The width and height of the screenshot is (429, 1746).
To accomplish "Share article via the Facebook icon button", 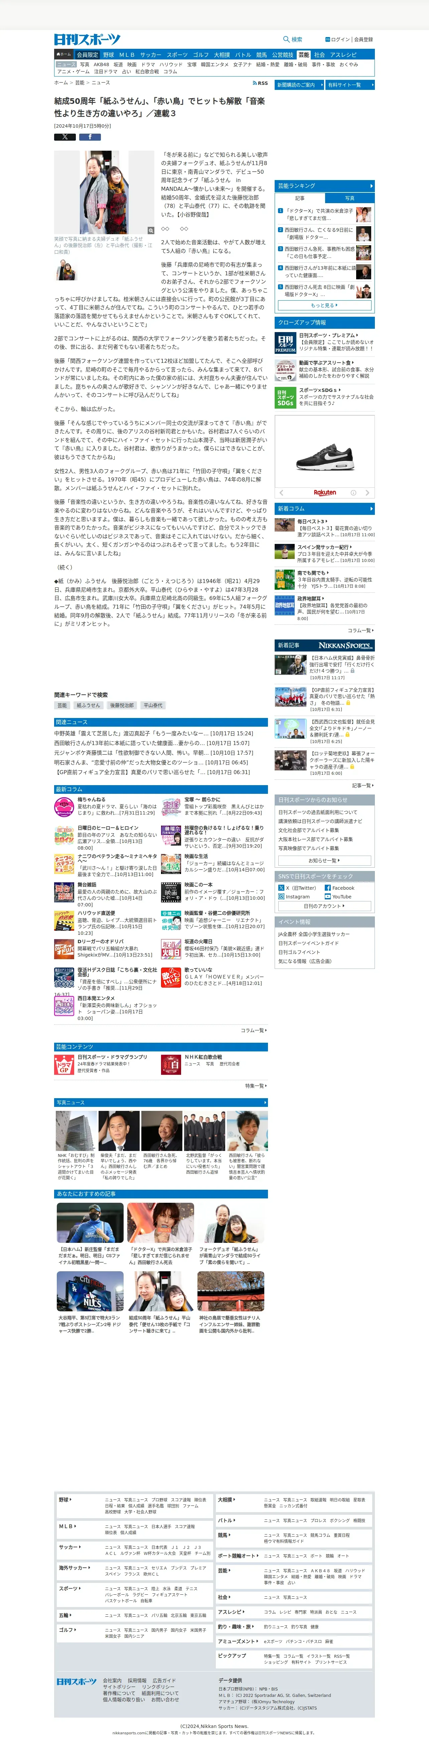I will (90, 137).
